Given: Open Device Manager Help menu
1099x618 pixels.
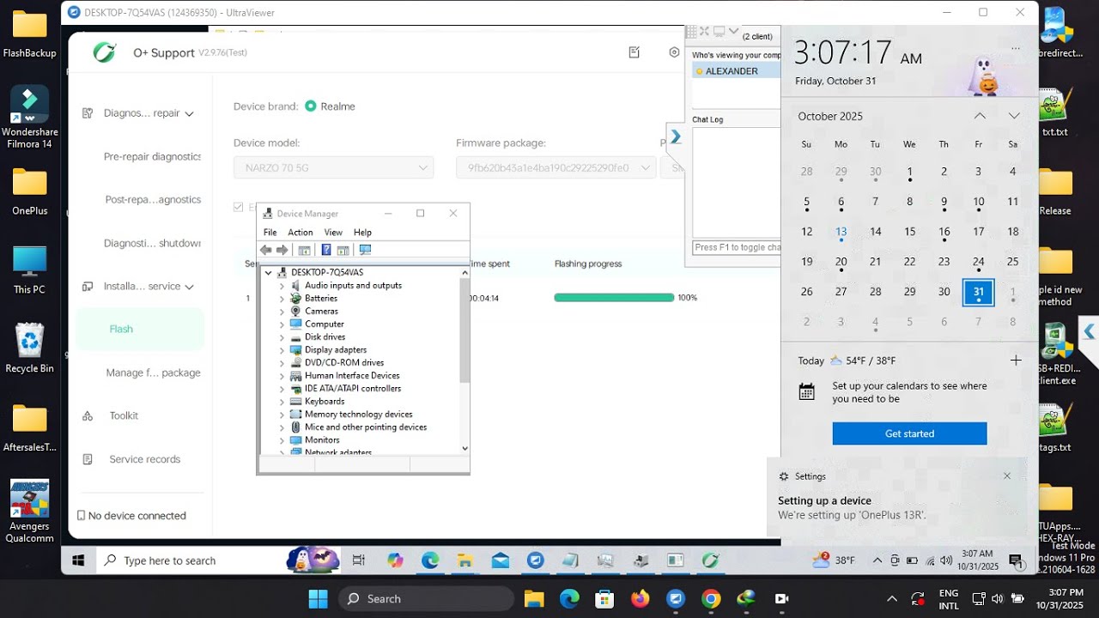Looking at the screenshot, I should click(362, 233).
